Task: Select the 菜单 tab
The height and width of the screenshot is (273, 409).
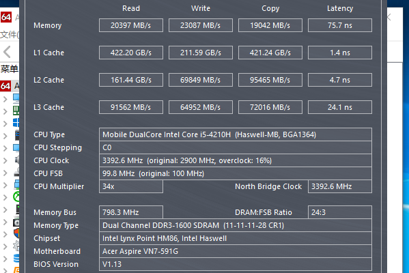Action: [x=10, y=69]
